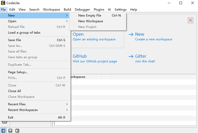
Task: Toggle the left sidebar pane layout icon
Action: 3,131
